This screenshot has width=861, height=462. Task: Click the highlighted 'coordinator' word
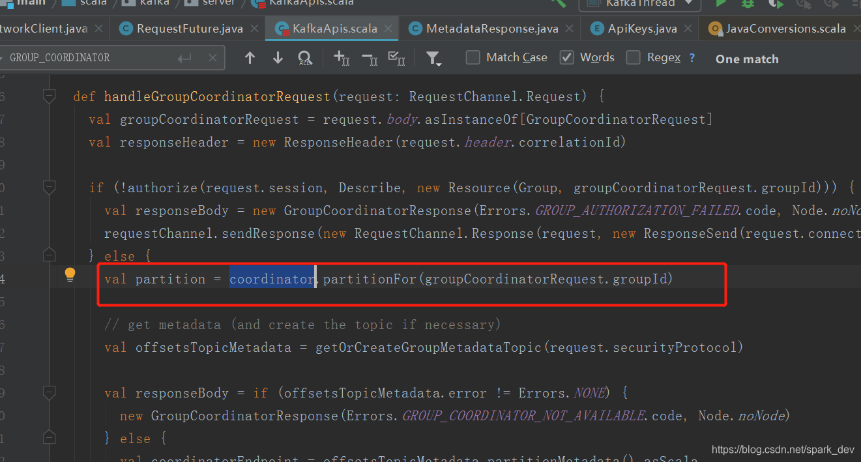(272, 279)
